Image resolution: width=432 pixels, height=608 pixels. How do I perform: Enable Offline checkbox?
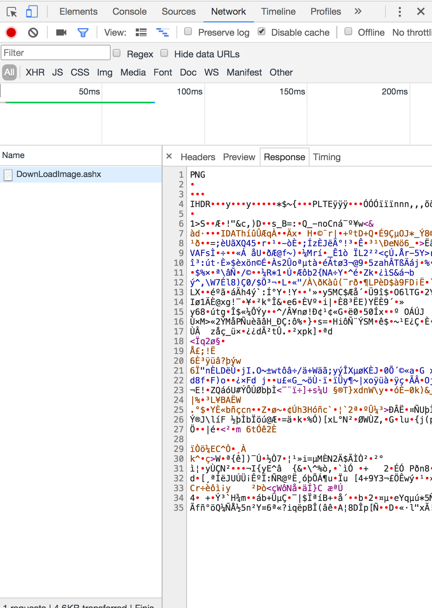tap(348, 31)
